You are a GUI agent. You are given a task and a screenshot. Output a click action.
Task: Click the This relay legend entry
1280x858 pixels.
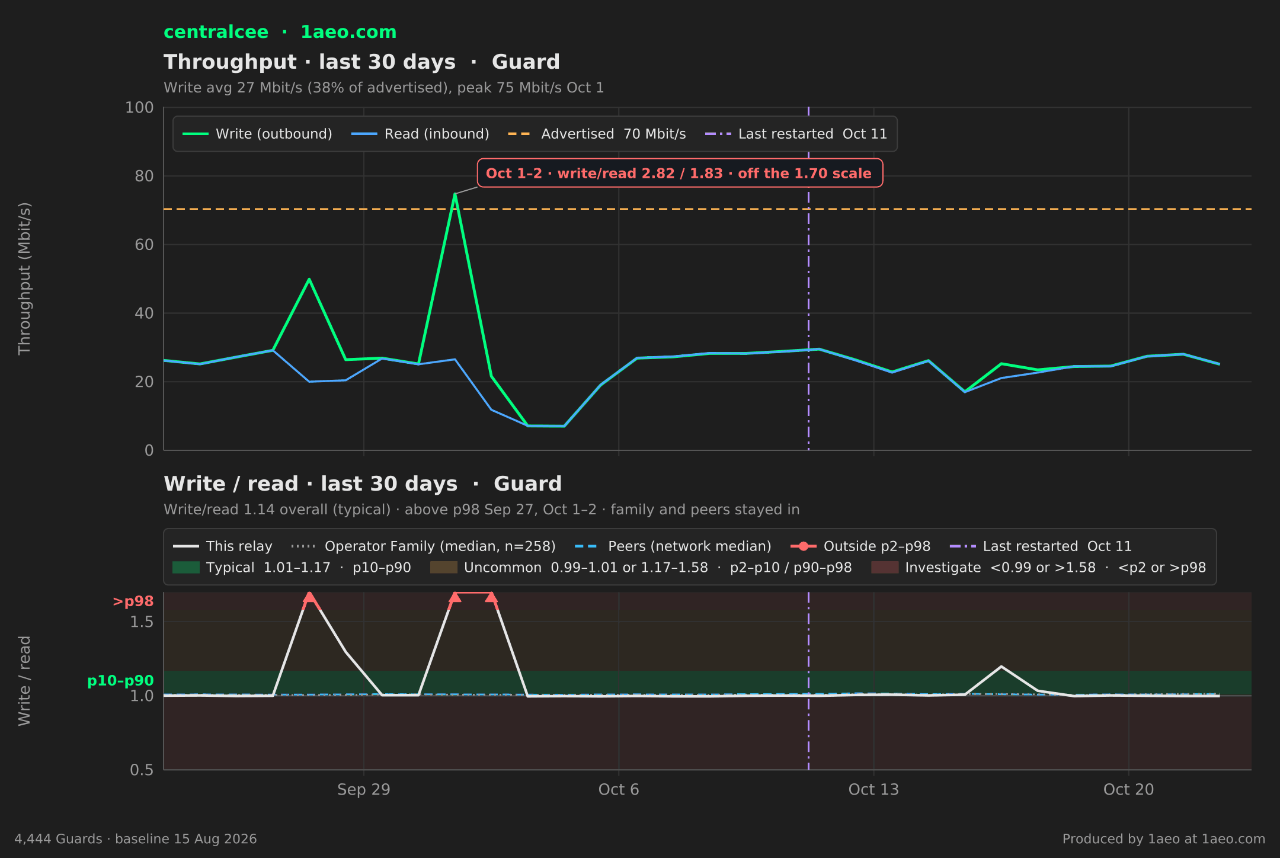222,546
